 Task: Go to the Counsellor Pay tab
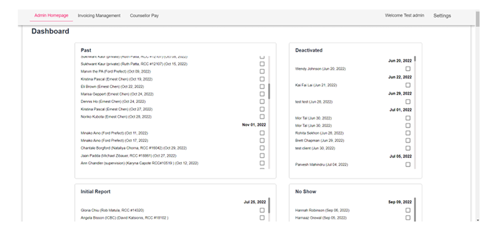(x=144, y=15)
